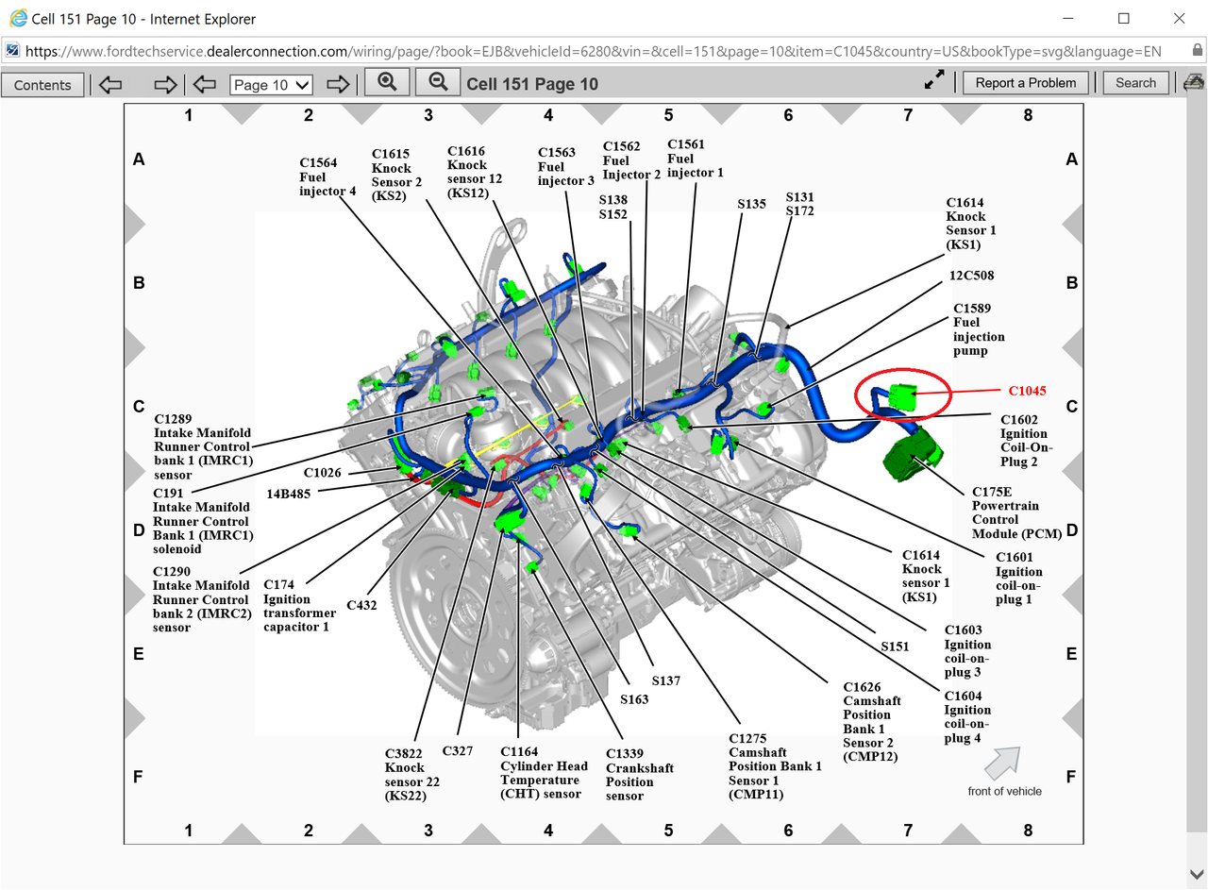Click the left arrow just before Page 10 dropdown
Viewport: 1208px width, 890px height.
(x=205, y=85)
